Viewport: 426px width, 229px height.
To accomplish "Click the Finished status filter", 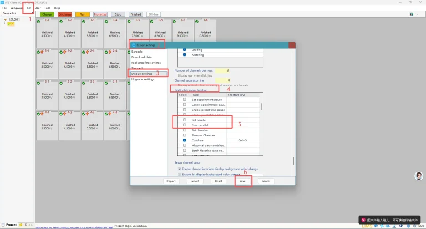I will pyautogui.click(x=136, y=14).
